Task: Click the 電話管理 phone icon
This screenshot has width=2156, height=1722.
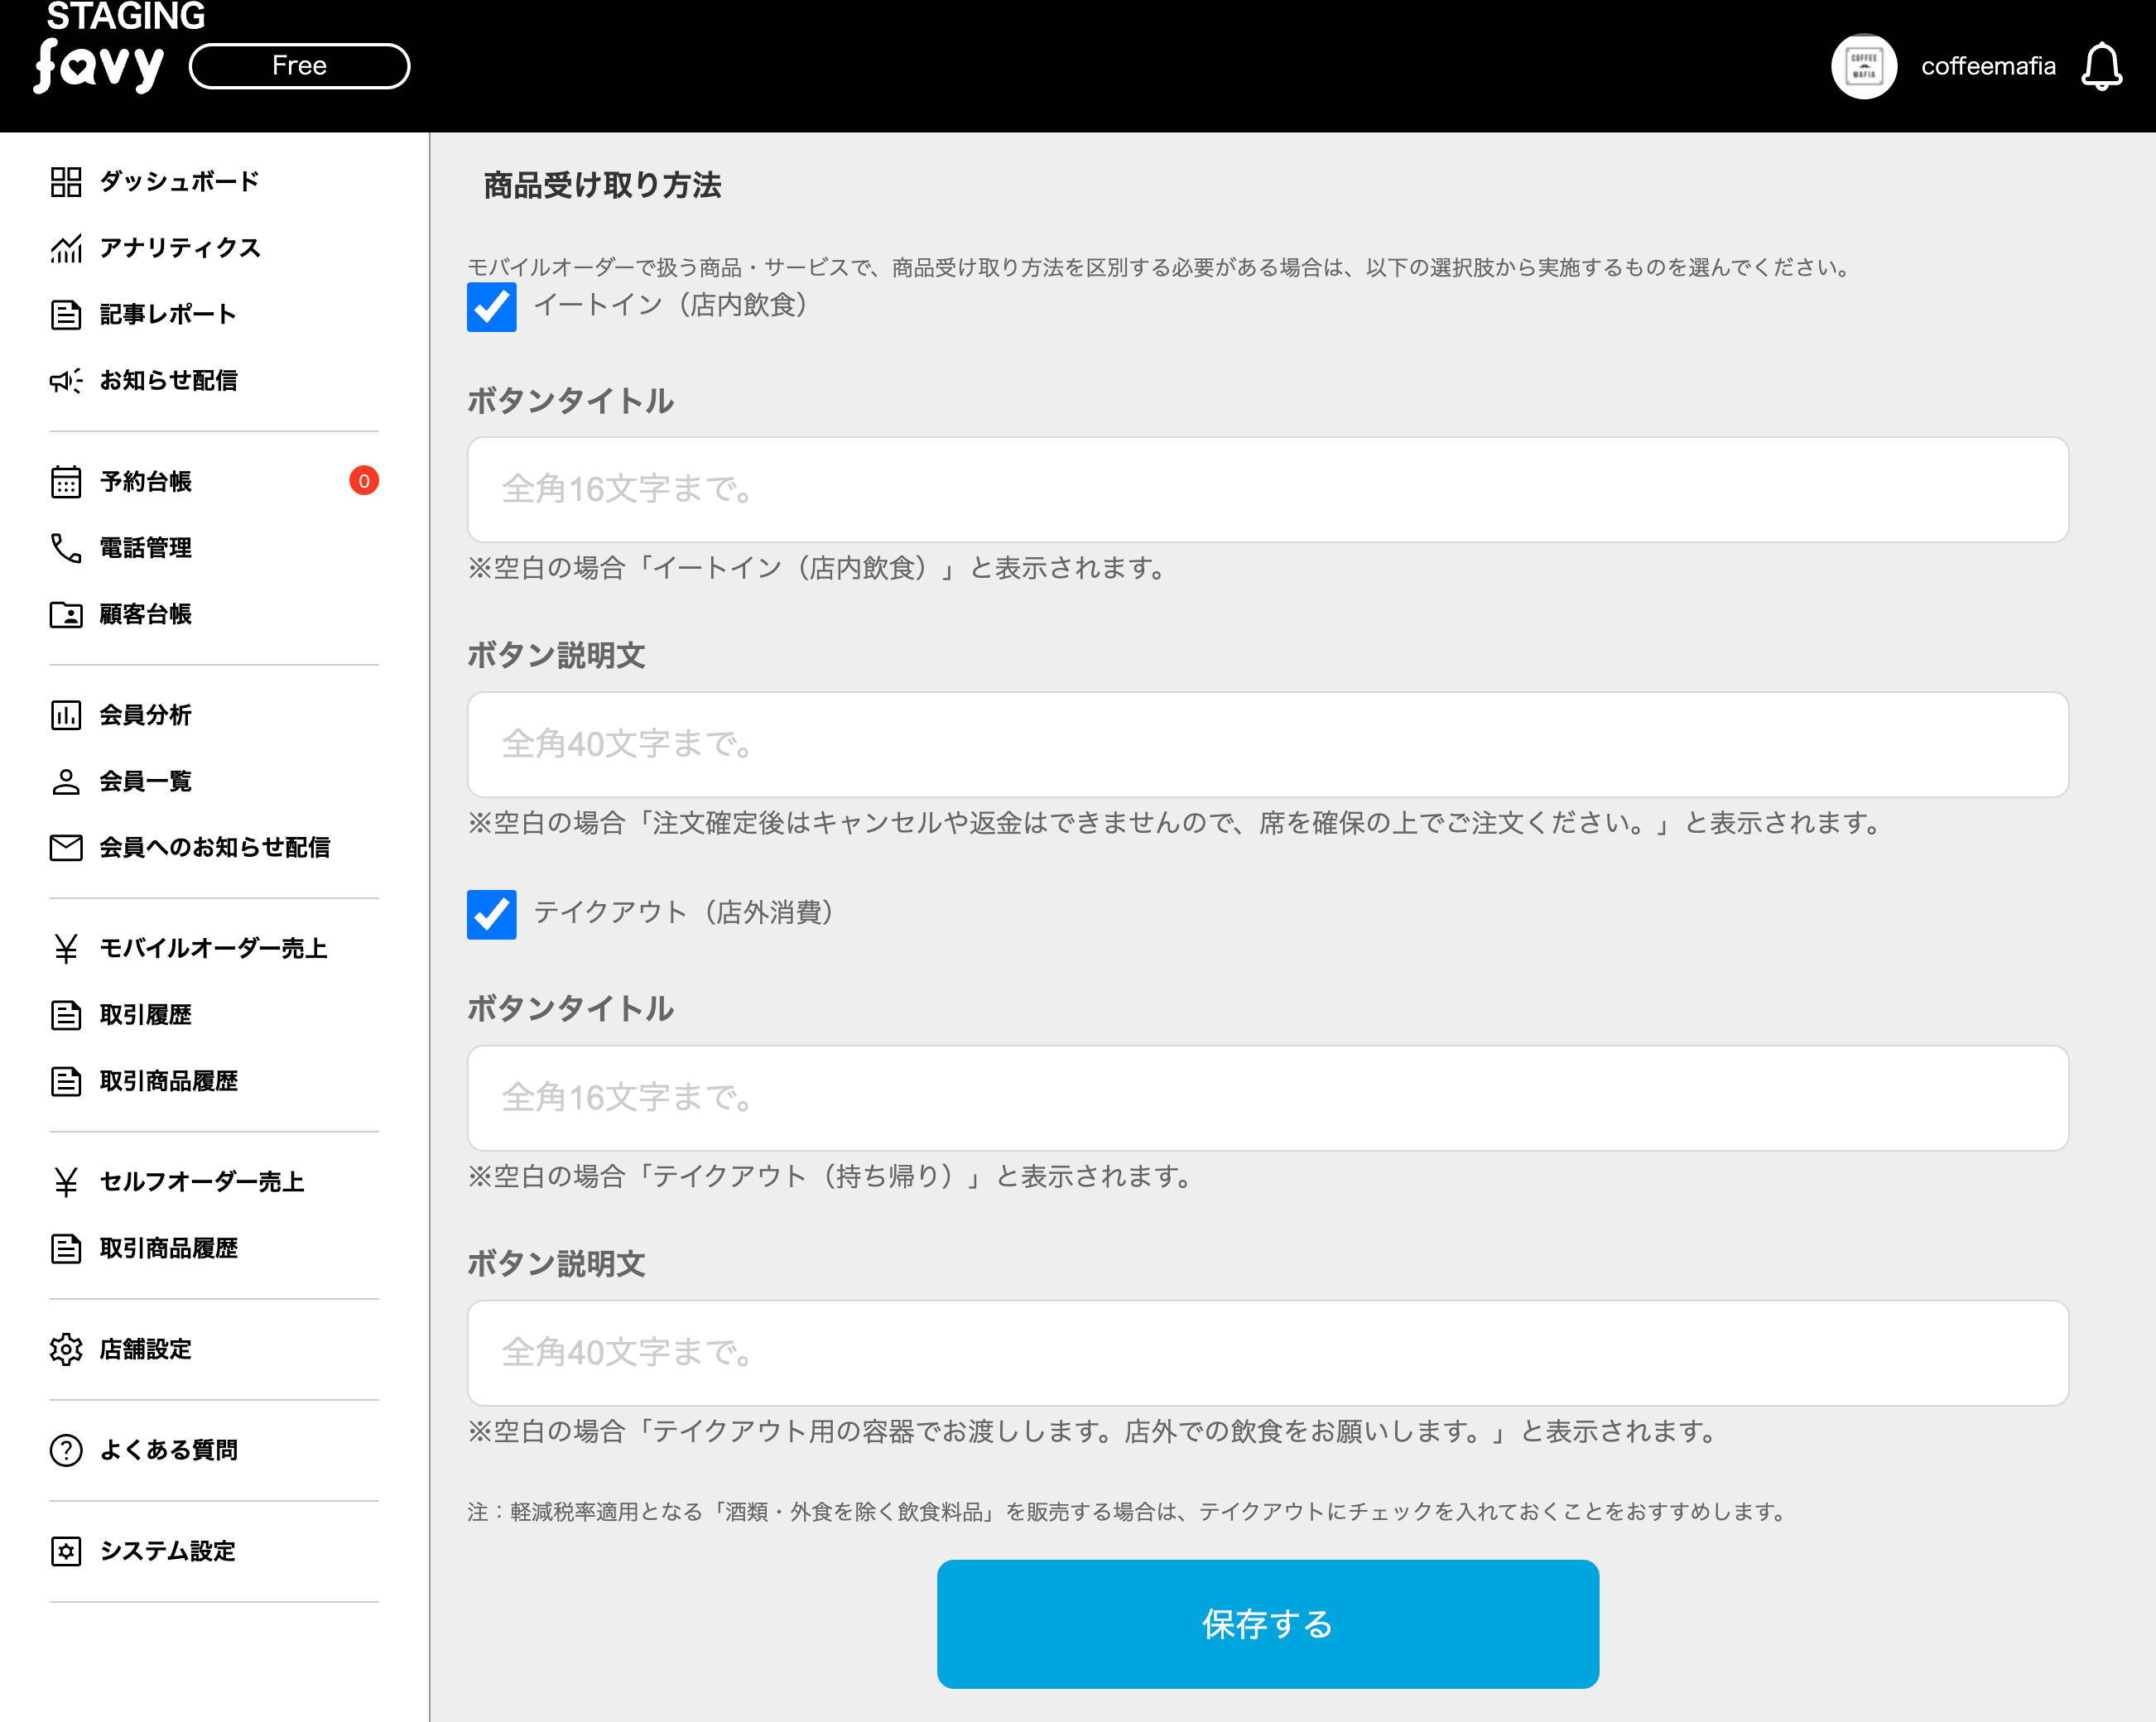Action: 66,548
